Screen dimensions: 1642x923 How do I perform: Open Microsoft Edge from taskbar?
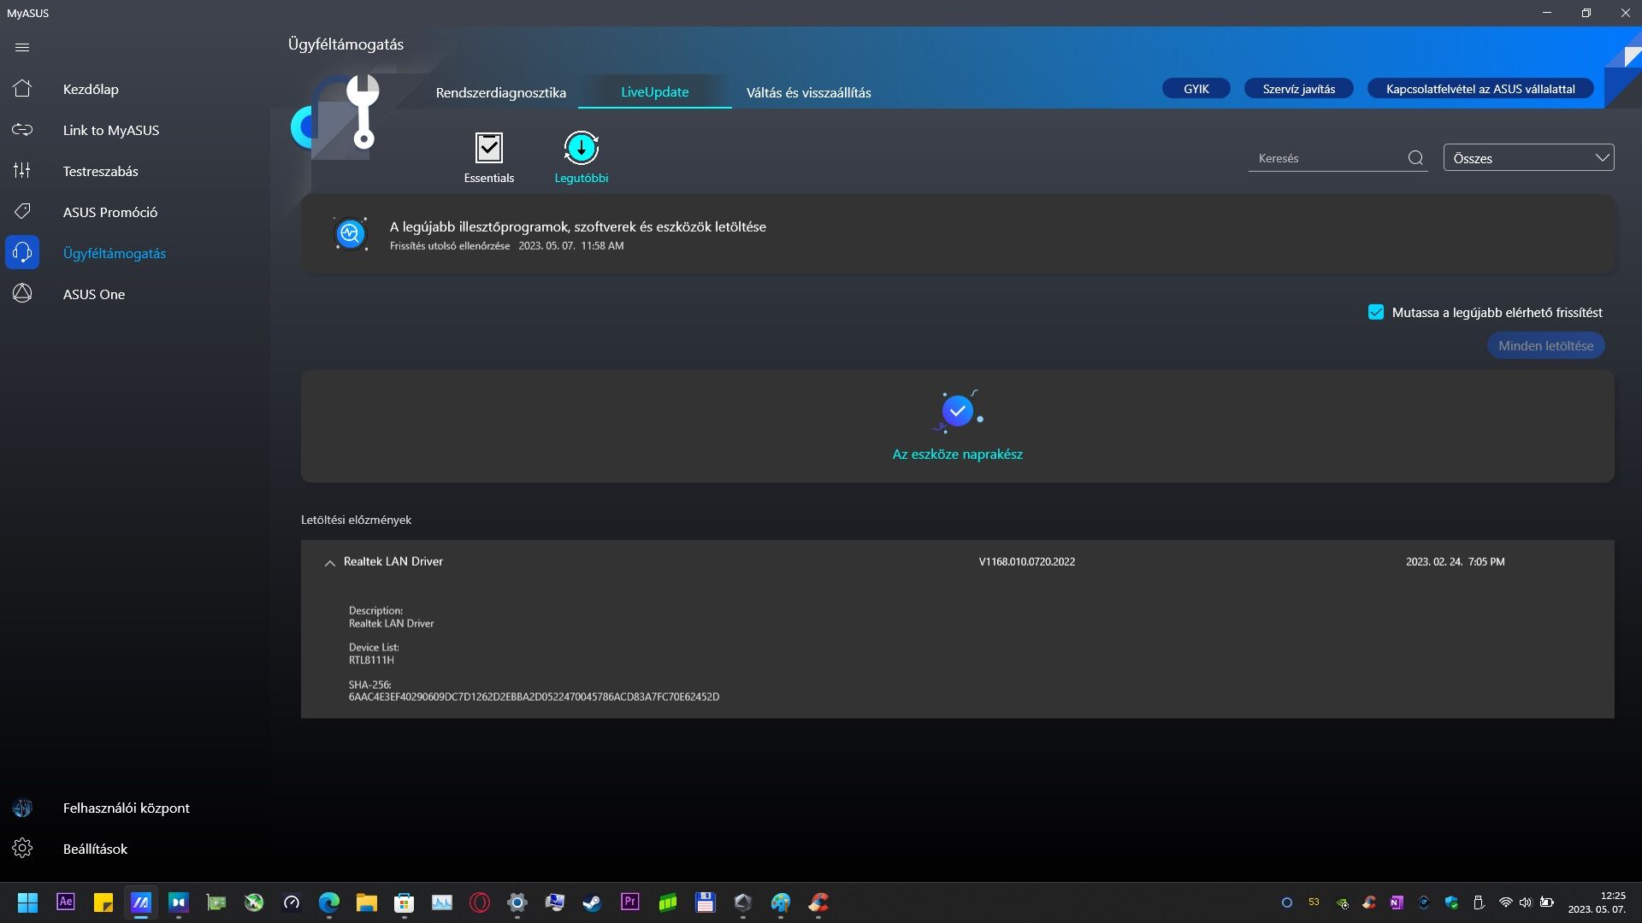click(x=329, y=902)
